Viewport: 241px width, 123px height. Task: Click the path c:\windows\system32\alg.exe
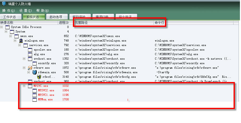[97, 54]
